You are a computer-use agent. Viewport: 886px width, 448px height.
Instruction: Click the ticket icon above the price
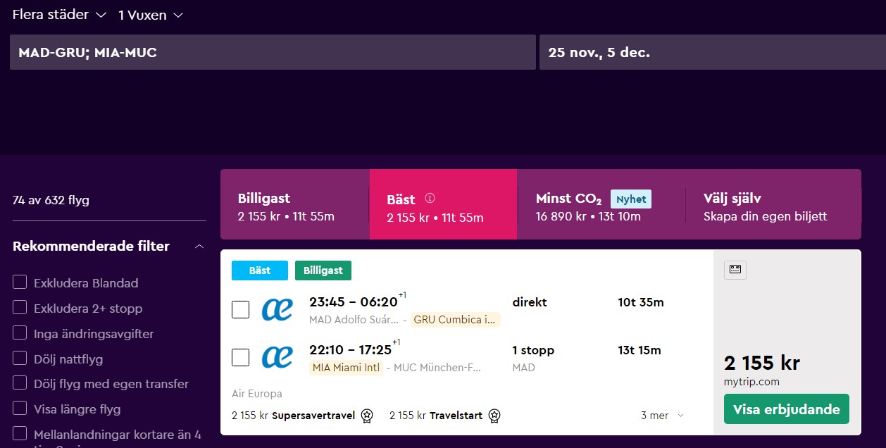(x=735, y=270)
